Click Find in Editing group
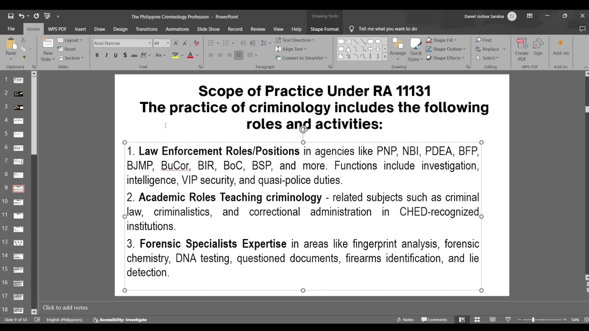Viewport: 589px width, 331px height. click(484, 40)
